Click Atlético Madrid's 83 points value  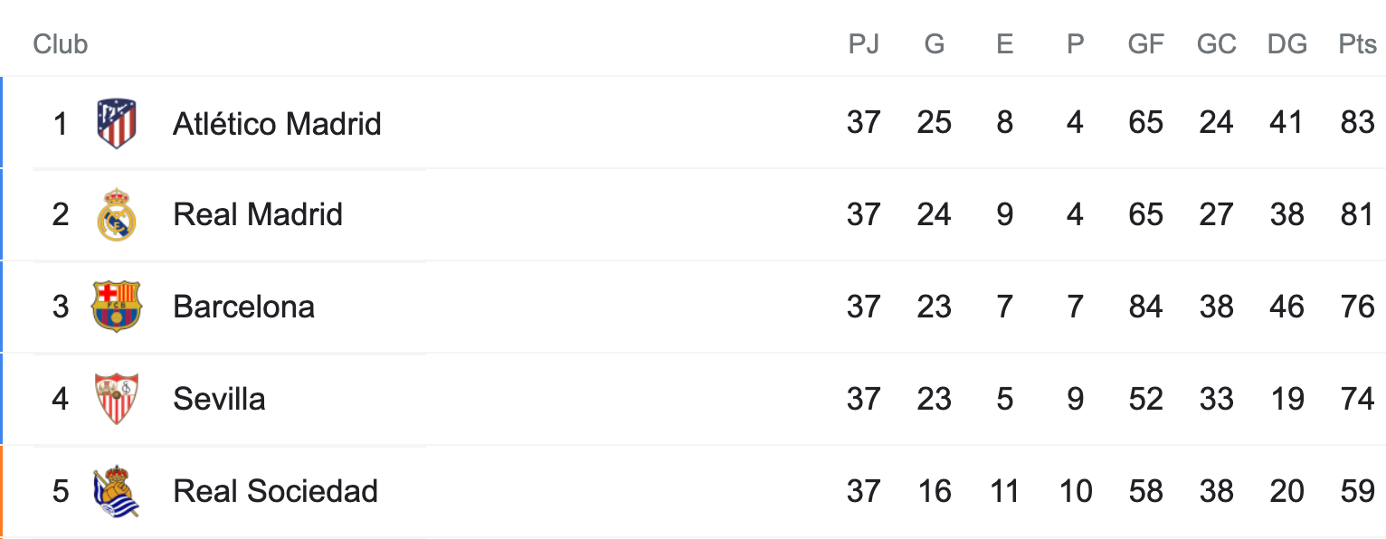point(1357,123)
